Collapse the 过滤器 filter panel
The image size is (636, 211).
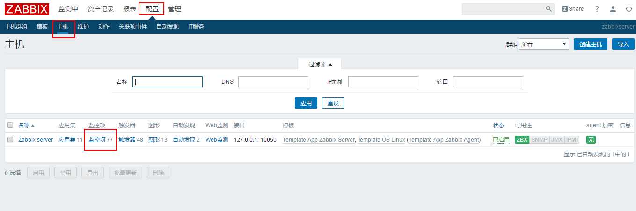(x=320, y=65)
